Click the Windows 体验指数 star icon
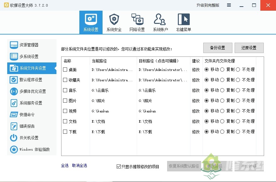Viewport: 276px width, 182px height. [x=14, y=150]
